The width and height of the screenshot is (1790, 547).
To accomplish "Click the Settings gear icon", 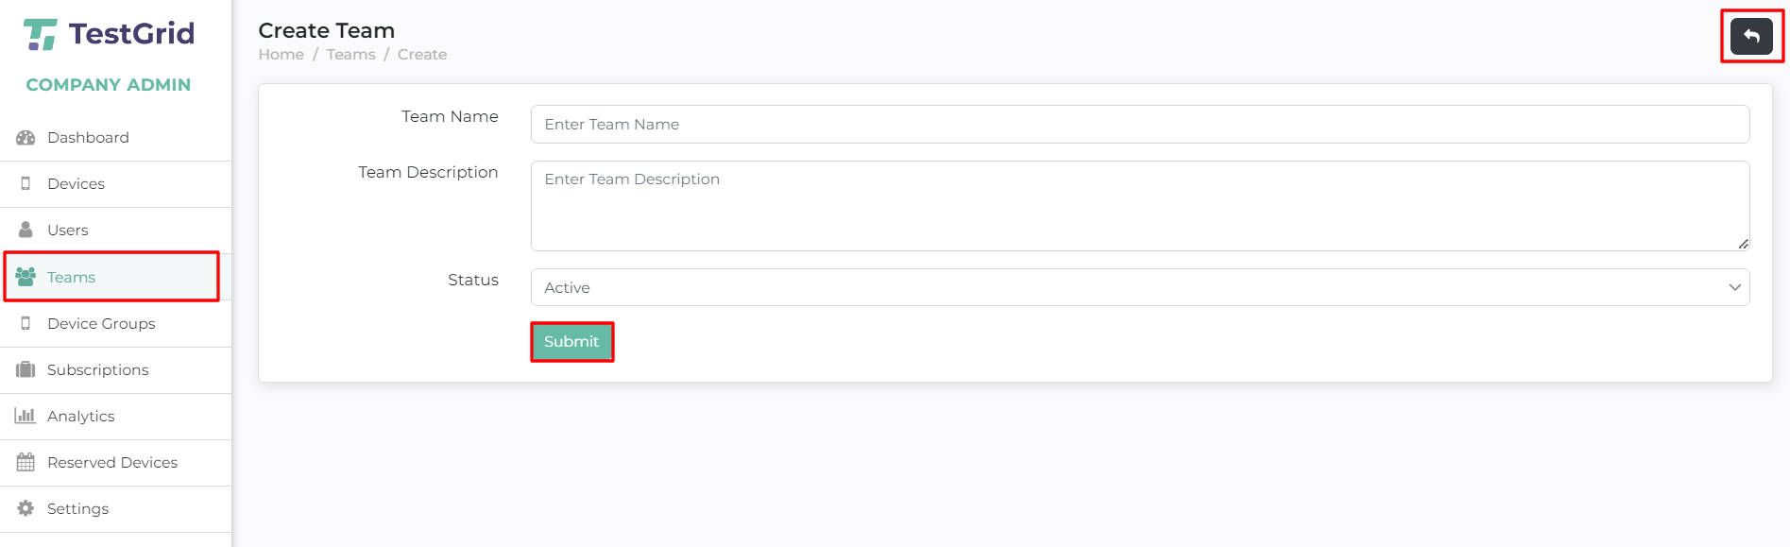I will [26, 508].
